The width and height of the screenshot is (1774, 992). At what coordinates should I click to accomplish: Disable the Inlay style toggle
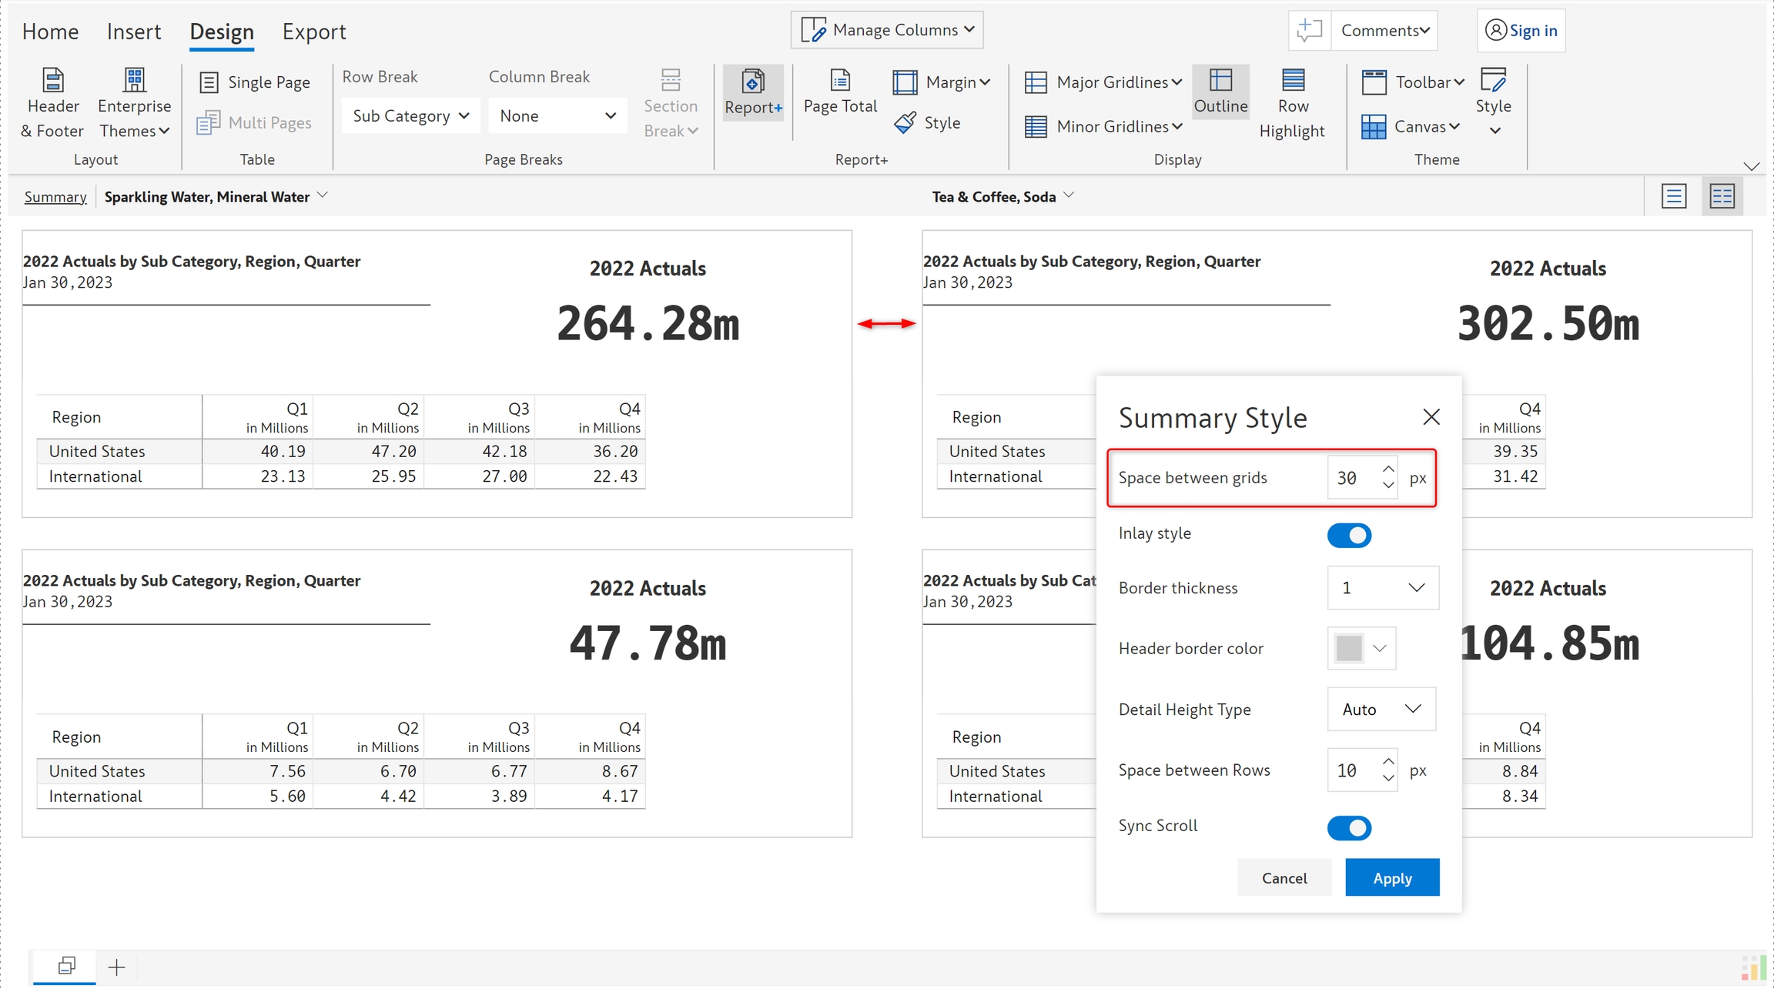tap(1348, 535)
